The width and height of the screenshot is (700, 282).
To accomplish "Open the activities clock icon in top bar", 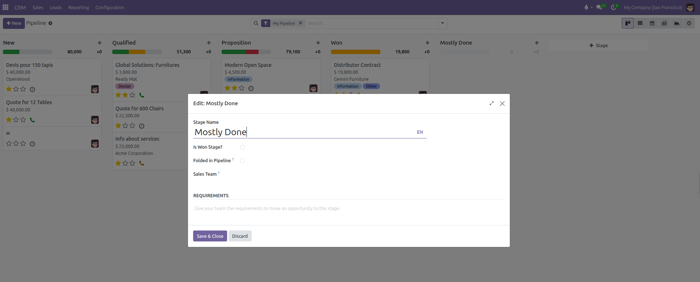I will click(614, 7).
